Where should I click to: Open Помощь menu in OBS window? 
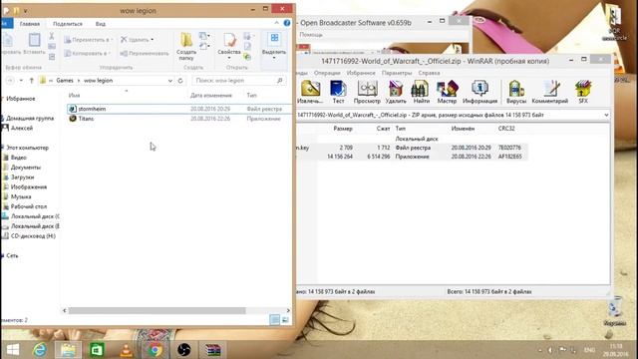point(311,35)
